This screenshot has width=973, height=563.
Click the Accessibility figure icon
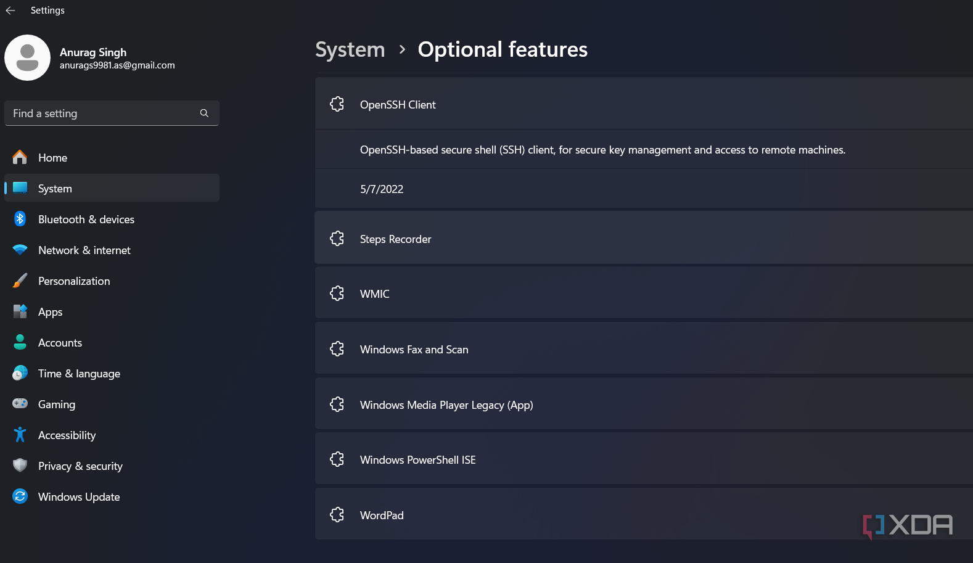[x=20, y=435]
